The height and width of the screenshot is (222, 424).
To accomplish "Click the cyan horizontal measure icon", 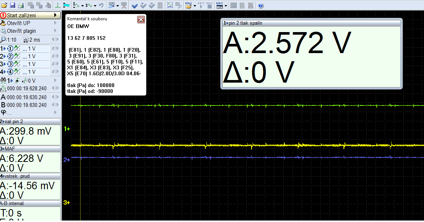I will tap(66, 5).
